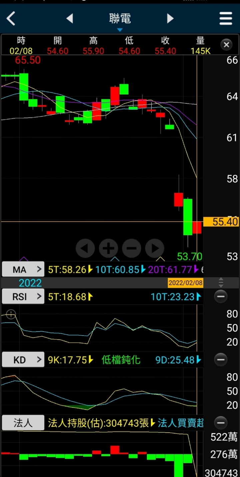Open the KD indicator selector

point(23,360)
